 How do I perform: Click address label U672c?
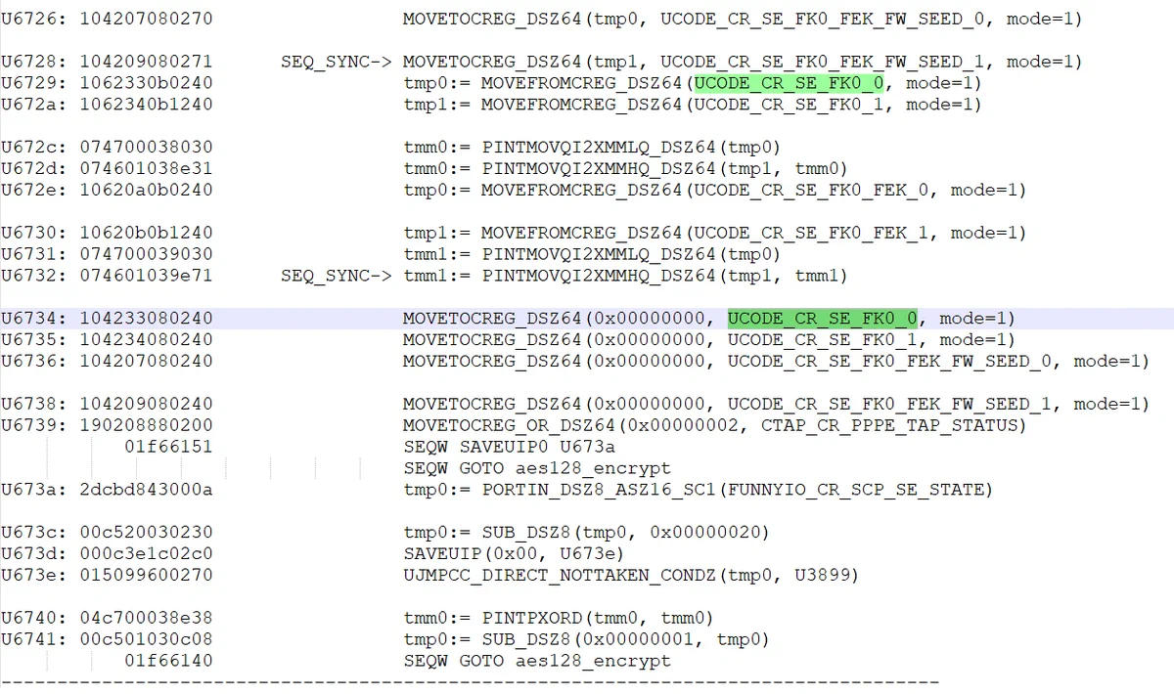(34, 148)
